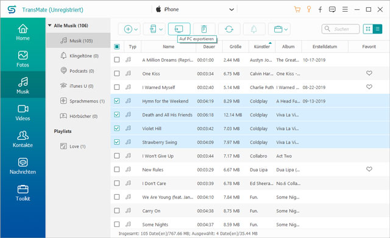Sort by the Dauer column header
Image resolution: width=390 pixels, height=238 pixels.
point(209,46)
